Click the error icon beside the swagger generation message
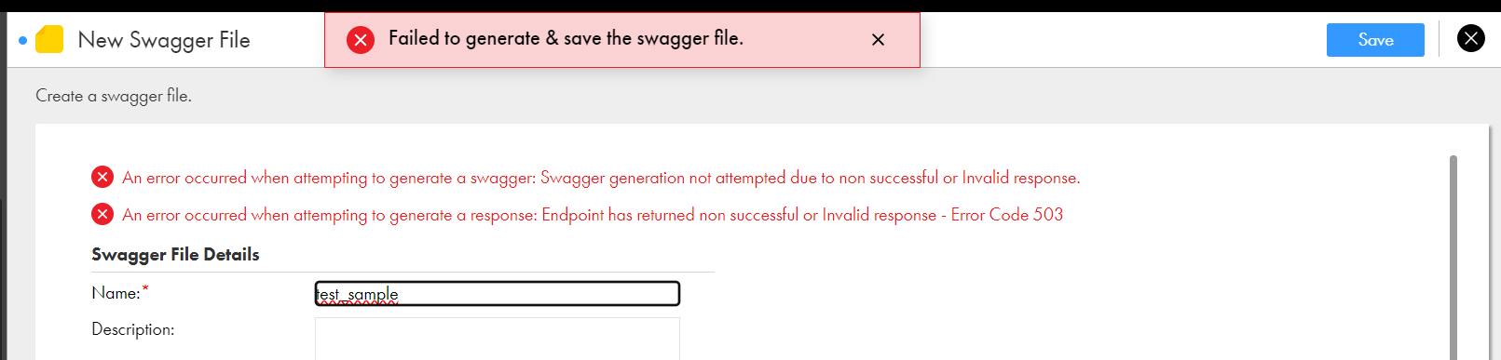Screen dimensions: 1501x360 point(102,177)
